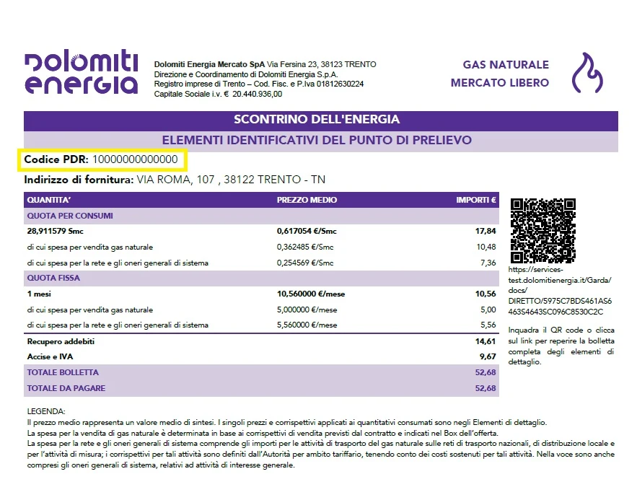Click the 'Codice PDR:' label
Viewport: 637px width, 487px height.
(56, 159)
